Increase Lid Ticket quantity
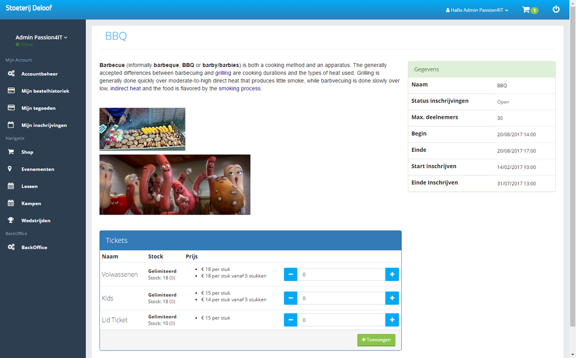This screenshot has height=358, width=576. (392, 320)
